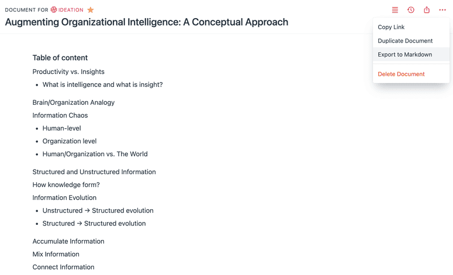The width and height of the screenshot is (453, 275).
Task: Click the document title heading
Action: tap(146, 22)
